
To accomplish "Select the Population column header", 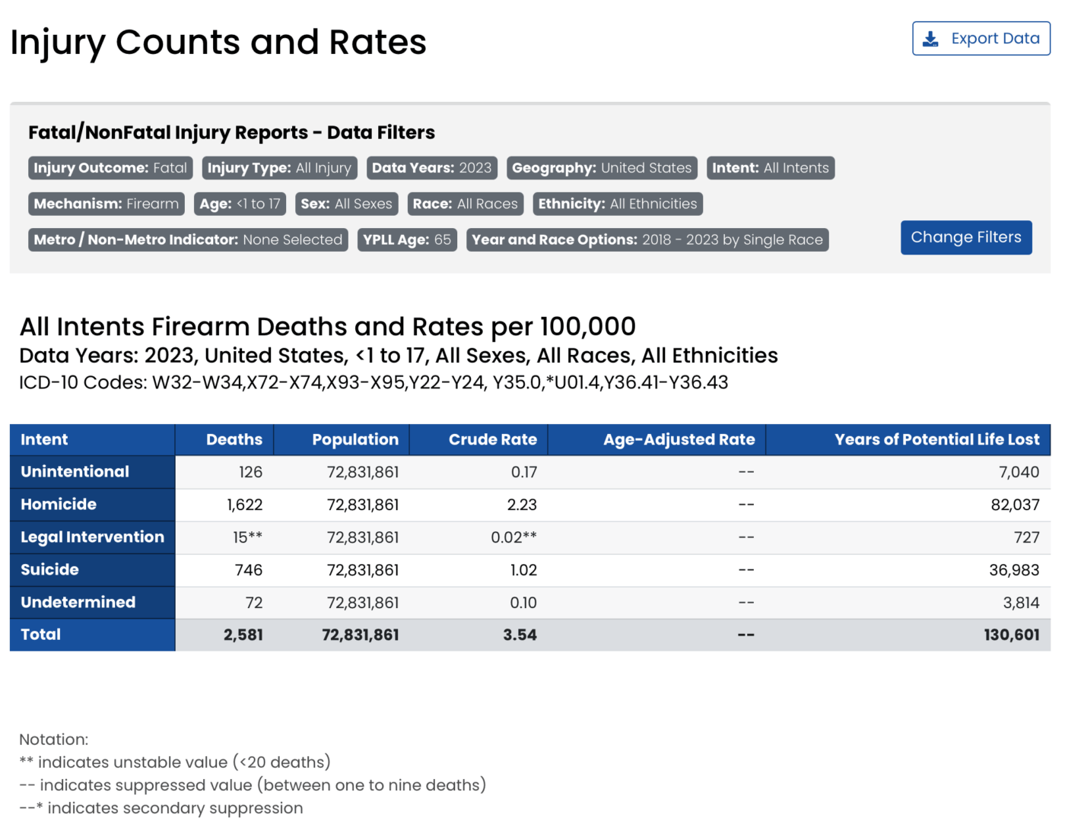I will point(354,439).
